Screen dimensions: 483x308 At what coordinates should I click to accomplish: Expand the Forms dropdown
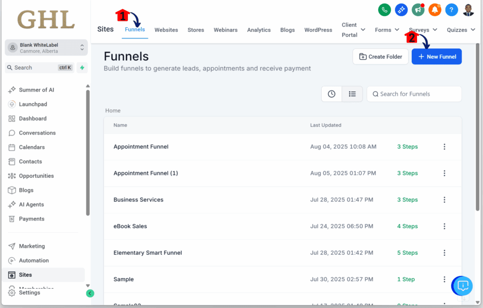[x=387, y=30]
